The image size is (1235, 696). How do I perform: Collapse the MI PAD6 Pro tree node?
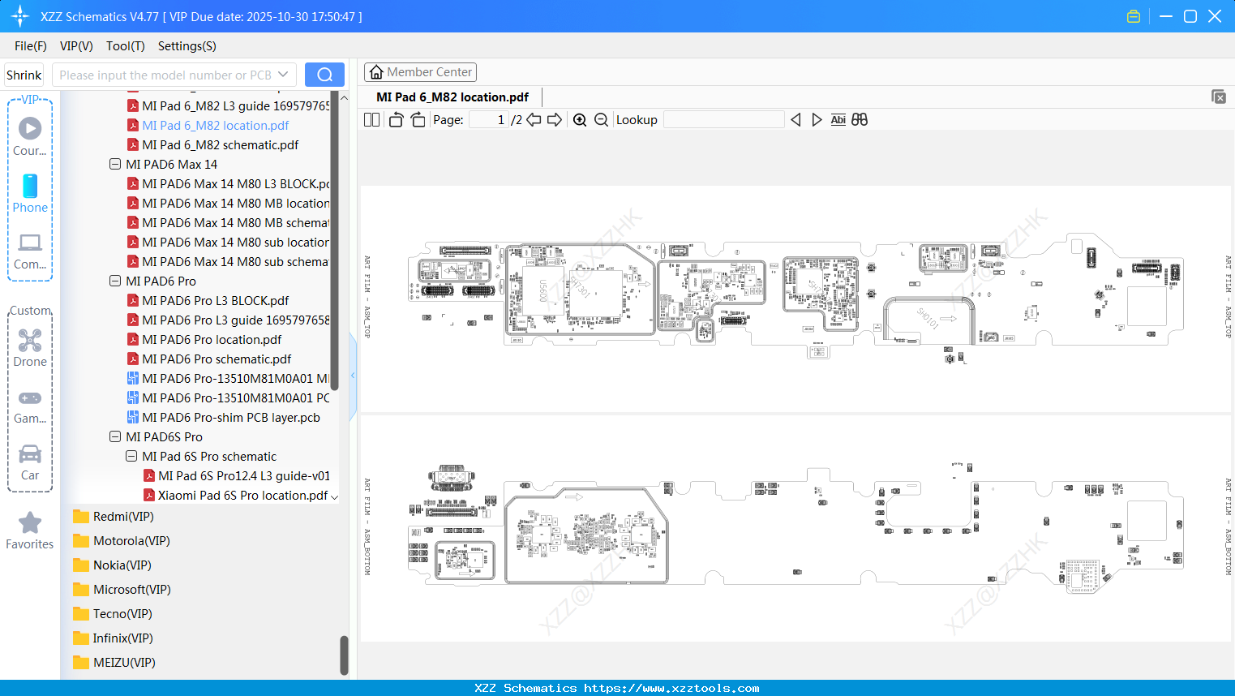tap(115, 281)
